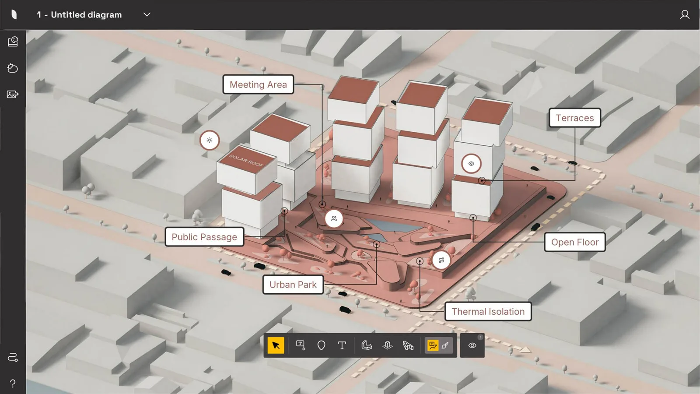Select the Public Passage label

pos(204,237)
